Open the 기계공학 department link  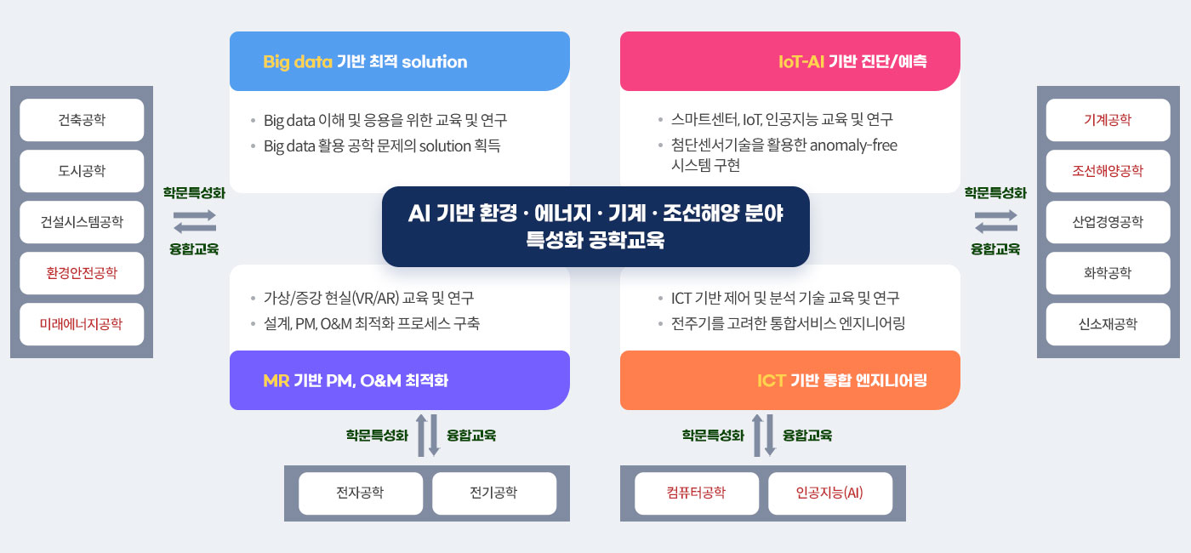tap(1108, 120)
